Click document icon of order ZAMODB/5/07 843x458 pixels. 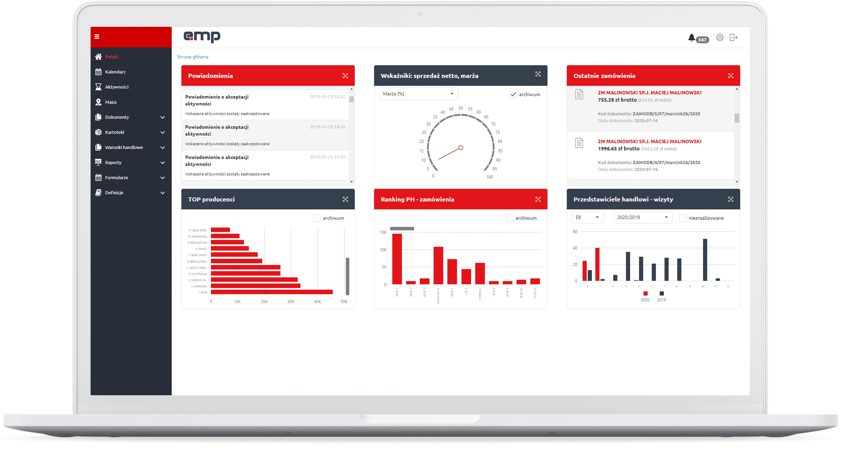[x=579, y=94]
